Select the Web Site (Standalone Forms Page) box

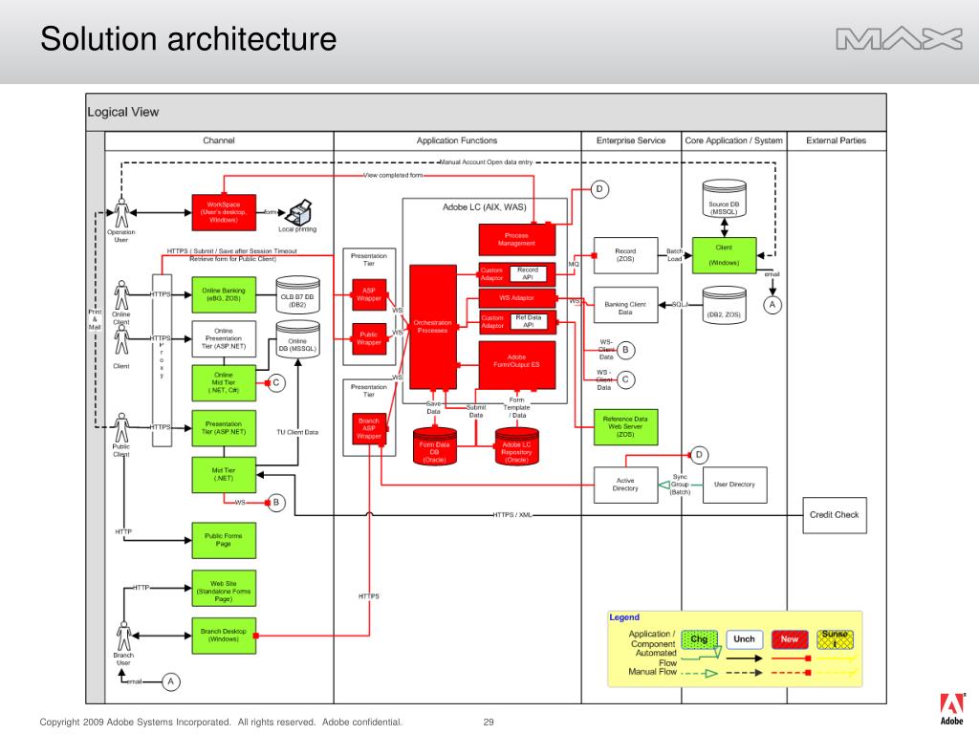(x=224, y=588)
